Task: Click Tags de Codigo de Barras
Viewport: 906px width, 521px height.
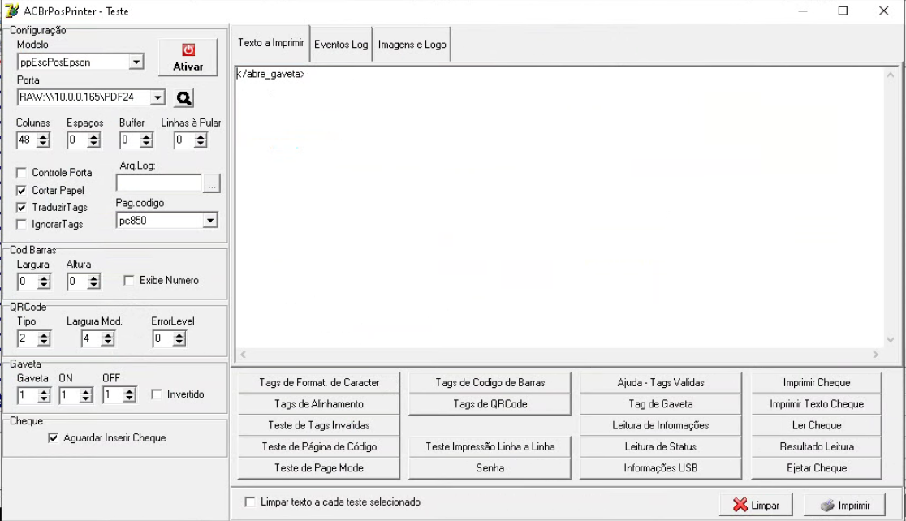Action: (490, 382)
